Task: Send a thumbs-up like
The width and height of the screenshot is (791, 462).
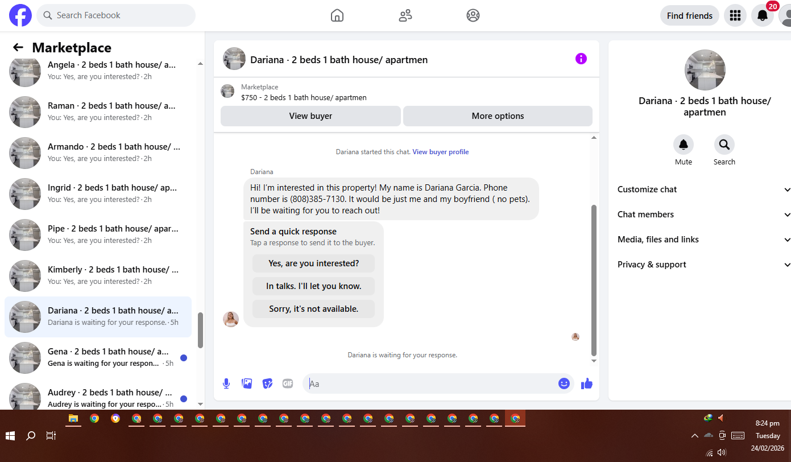Action: [x=587, y=383]
